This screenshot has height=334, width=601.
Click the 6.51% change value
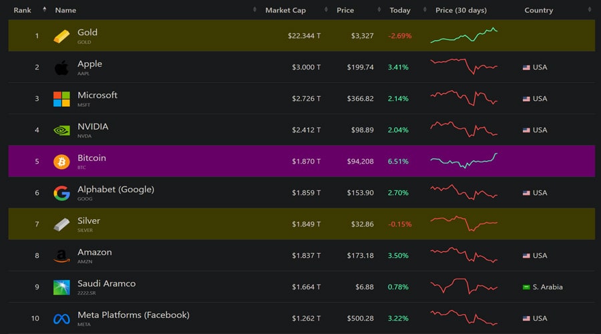(398, 162)
